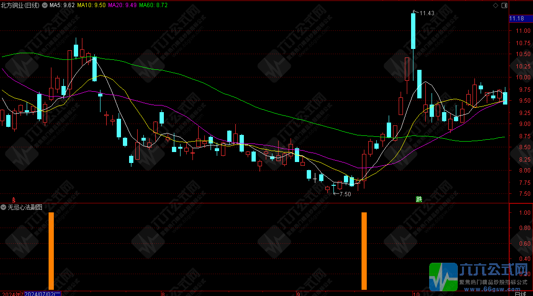Click the second orange signal bar
The width and height of the screenshot is (533, 296).
(x=364, y=251)
